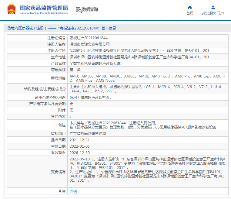
Task: Click the 数据查询 magnifier icon
Action: [x=79, y=10]
